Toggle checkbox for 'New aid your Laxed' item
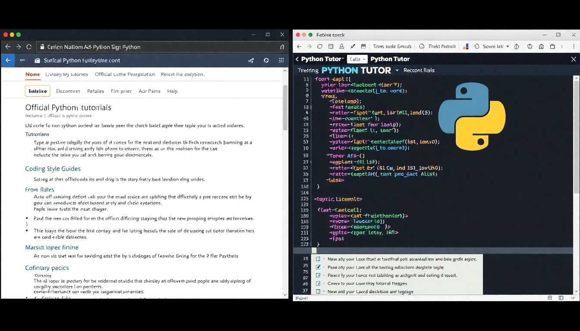The image size is (580, 331). point(318,291)
